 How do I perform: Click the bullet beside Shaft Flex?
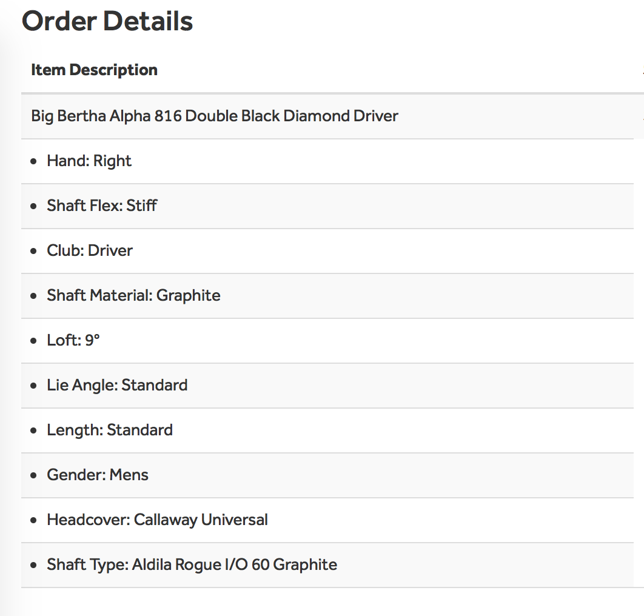click(x=33, y=206)
